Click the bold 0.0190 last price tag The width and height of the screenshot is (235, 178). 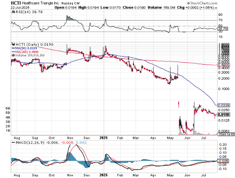pos(223,115)
